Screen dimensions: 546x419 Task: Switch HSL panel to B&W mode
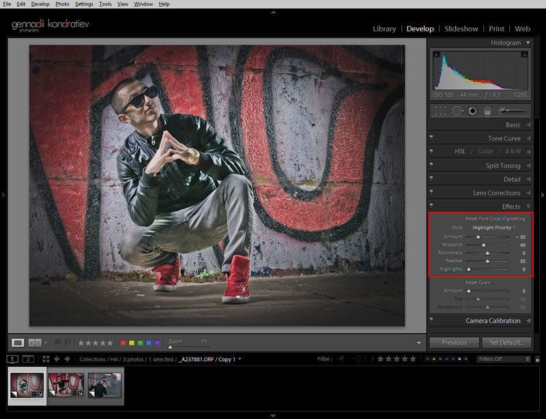click(x=513, y=151)
